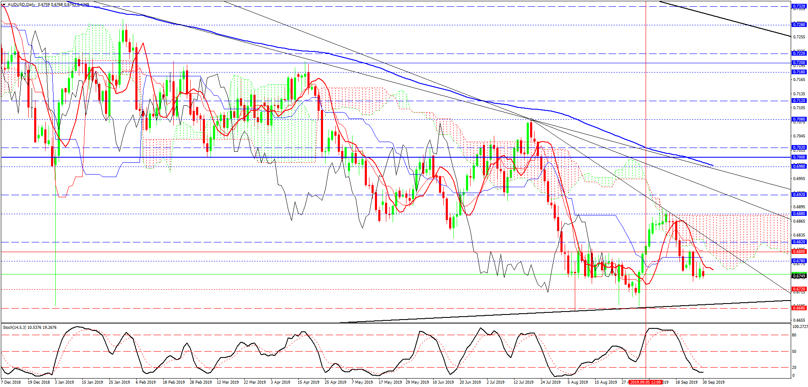
Task: Click the 0.6820 price level label
Action: pos(799,242)
